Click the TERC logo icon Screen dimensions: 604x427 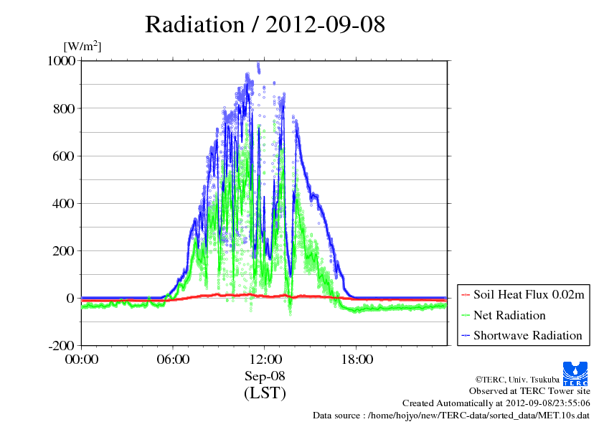coord(575,374)
